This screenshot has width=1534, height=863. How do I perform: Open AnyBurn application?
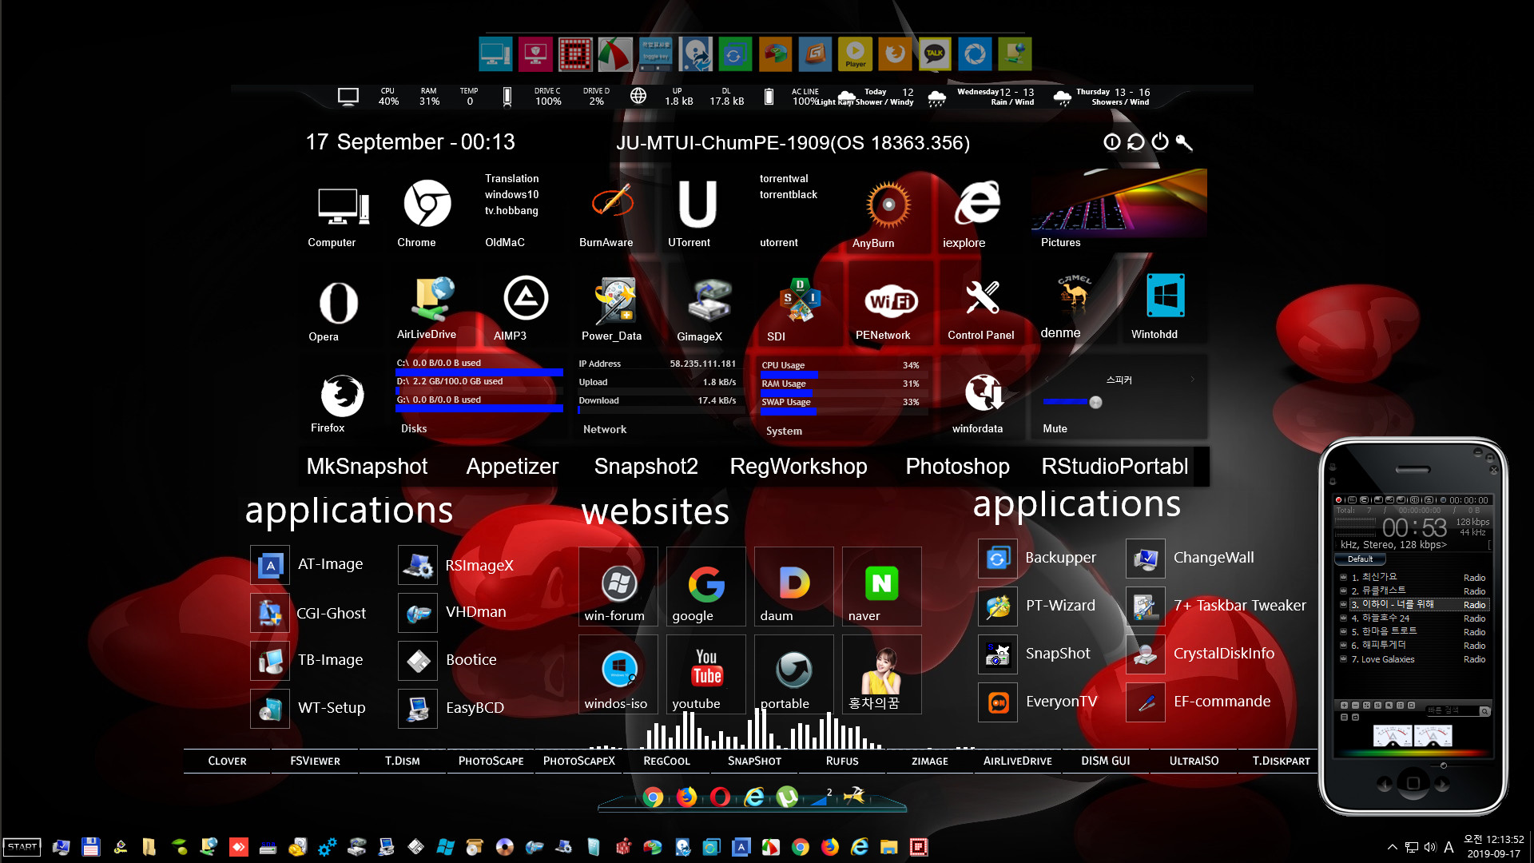[x=888, y=205]
